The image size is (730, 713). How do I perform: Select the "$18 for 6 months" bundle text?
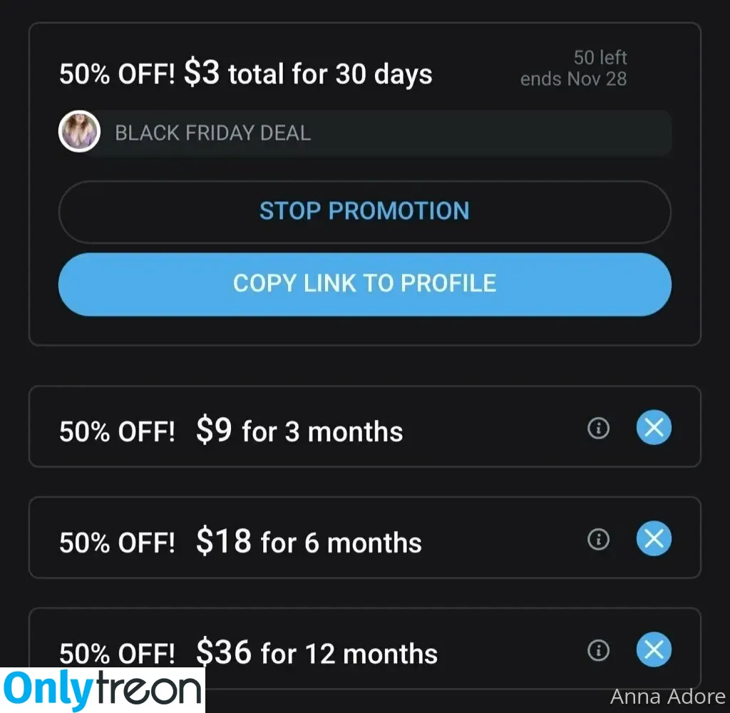pyautogui.click(x=309, y=542)
